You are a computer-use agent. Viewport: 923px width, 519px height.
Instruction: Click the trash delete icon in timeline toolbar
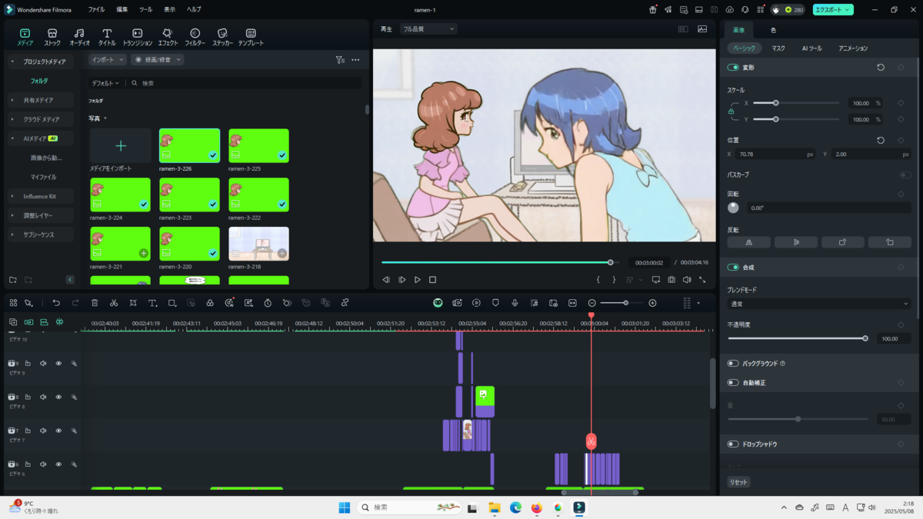tap(95, 303)
